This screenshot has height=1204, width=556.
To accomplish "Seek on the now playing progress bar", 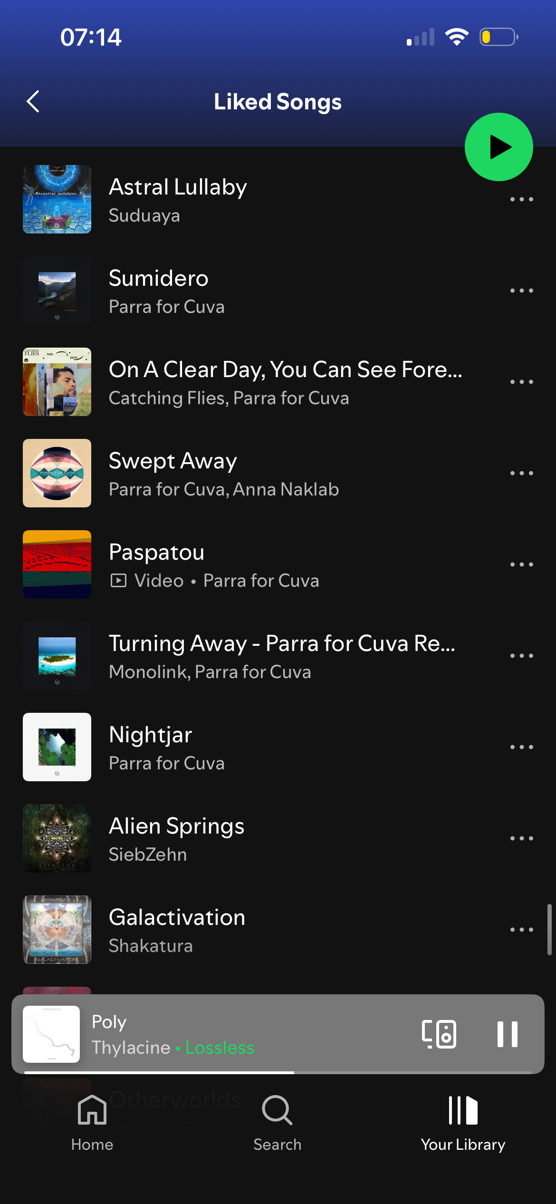I will tap(278, 1072).
